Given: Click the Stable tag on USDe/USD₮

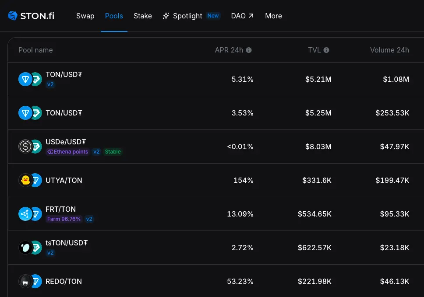Looking at the screenshot, I should click(113, 152).
